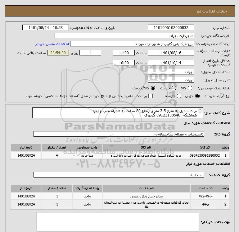Click the buyer notes text area
This screenshot has width=239, height=232.
click(x=118, y=221)
